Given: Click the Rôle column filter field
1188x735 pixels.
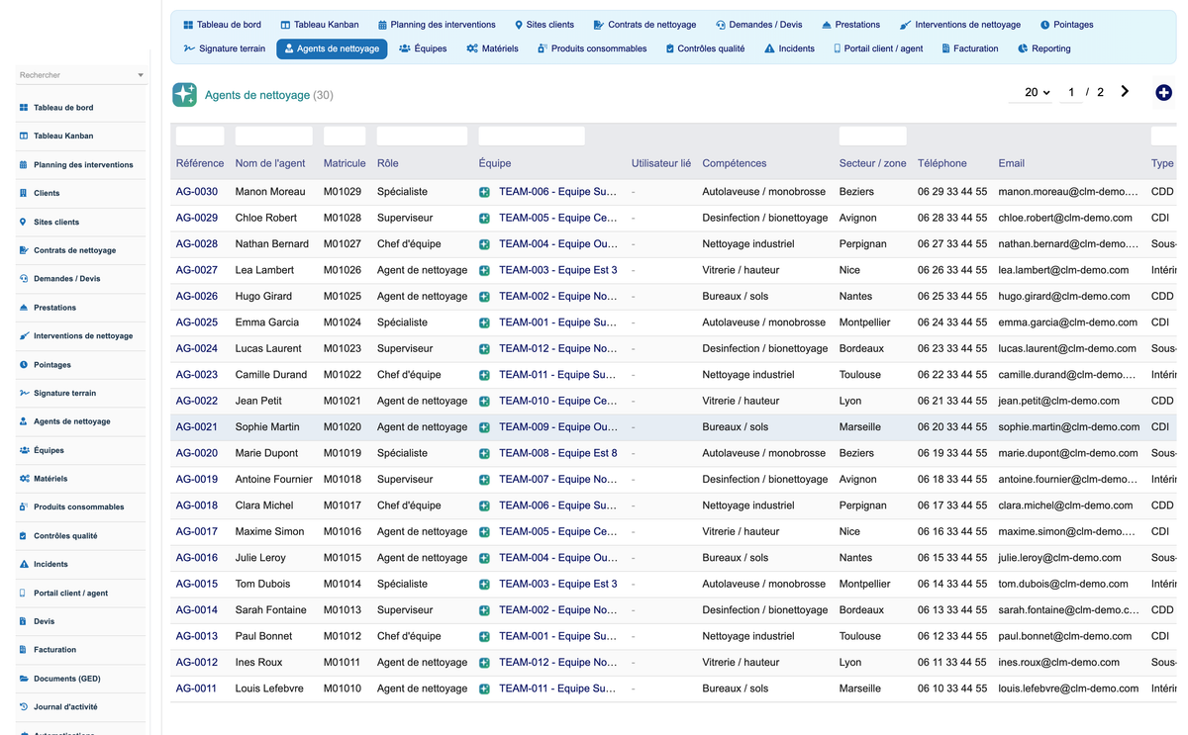Looking at the screenshot, I should (422, 136).
